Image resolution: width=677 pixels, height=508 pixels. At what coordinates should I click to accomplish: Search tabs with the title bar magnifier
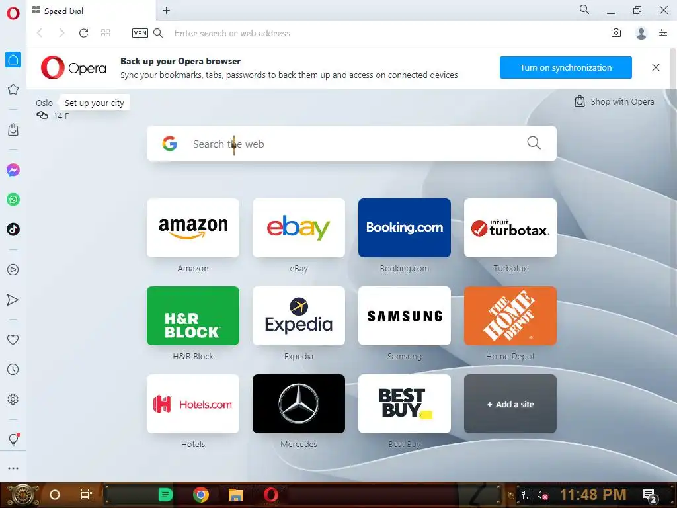click(584, 9)
